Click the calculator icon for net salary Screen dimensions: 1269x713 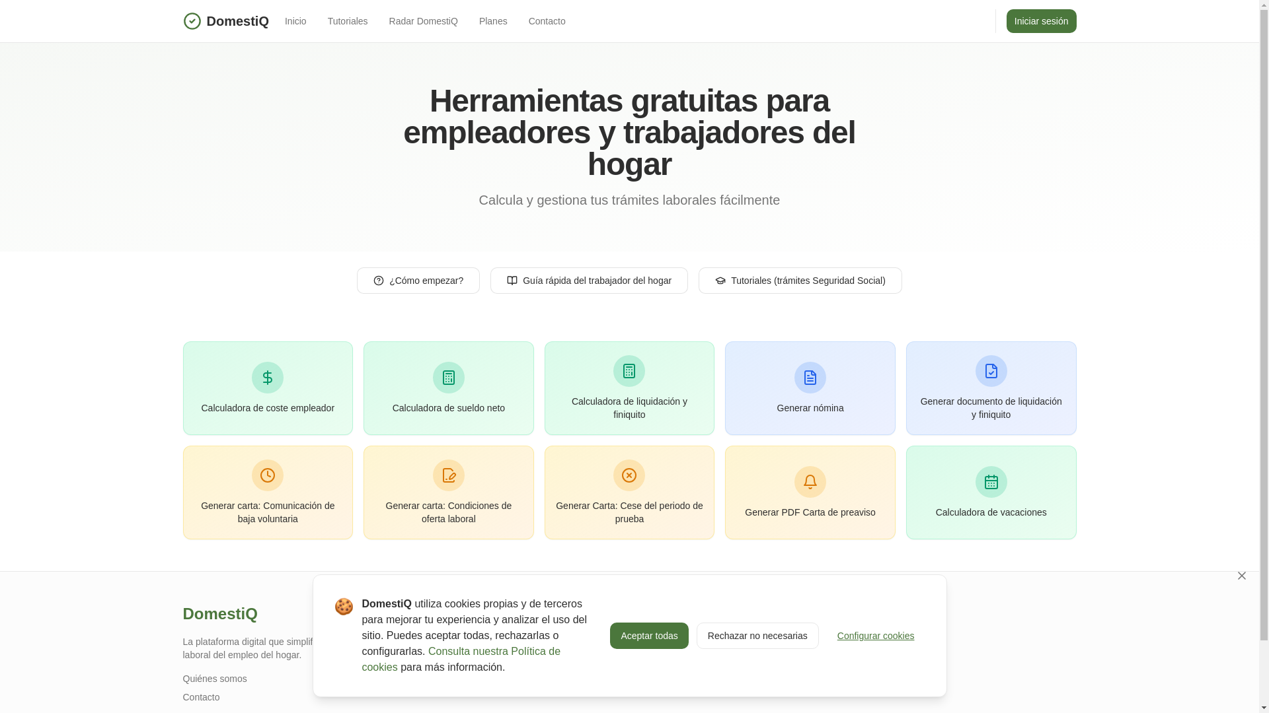pos(449,378)
